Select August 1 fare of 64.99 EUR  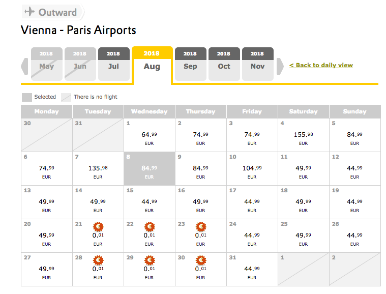tap(150, 135)
